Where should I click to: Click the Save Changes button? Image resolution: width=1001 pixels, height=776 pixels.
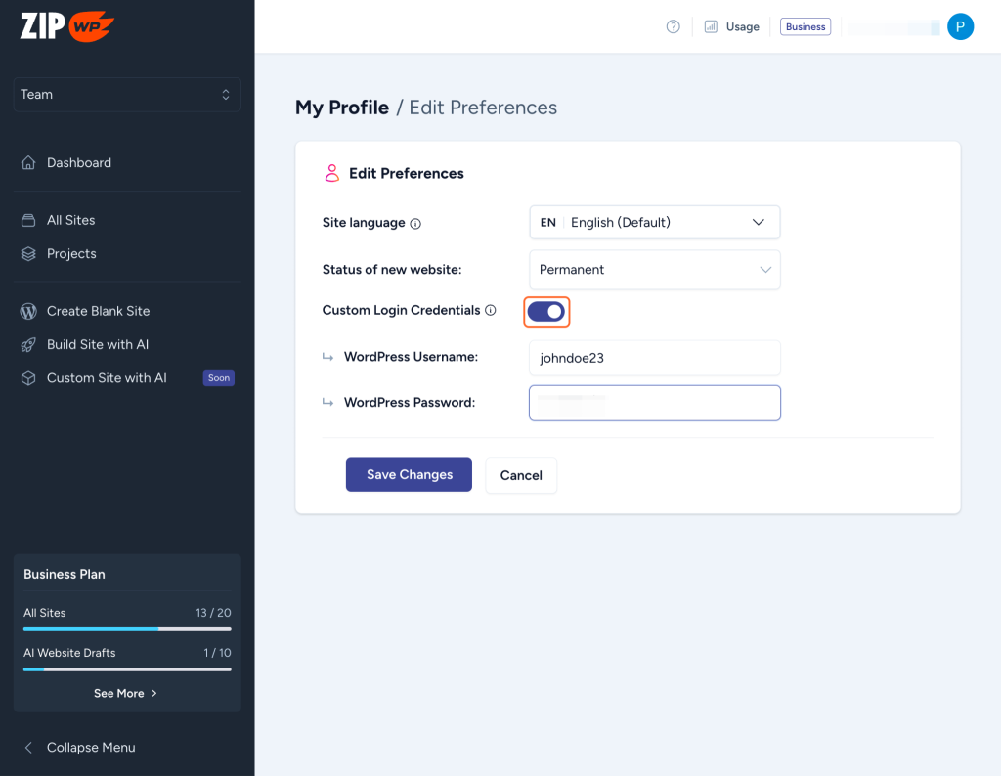click(409, 474)
